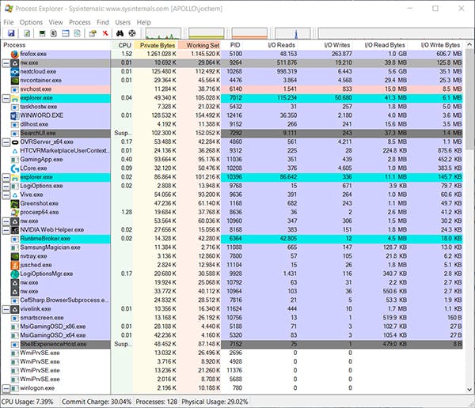Click the 'Processes: 128' status text
Screen dimensions: 475x408
[x=156, y=402]
